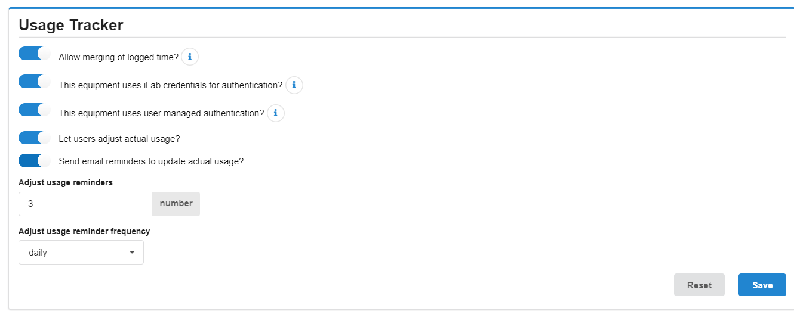This screenshot has height=311, width=794.
Task: Disable the iLab credentials authentication switch
Action: pos(35,82)
